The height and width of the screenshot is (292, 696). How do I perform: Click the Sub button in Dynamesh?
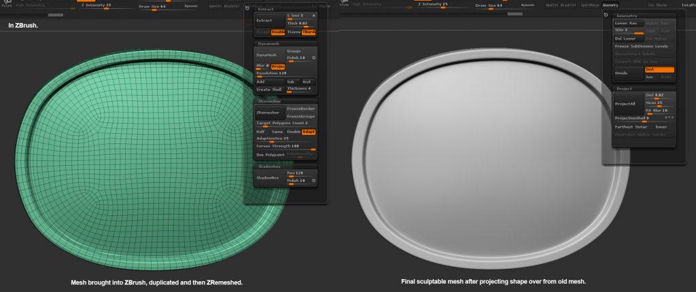pyautogui.click(x=292, y=82)
